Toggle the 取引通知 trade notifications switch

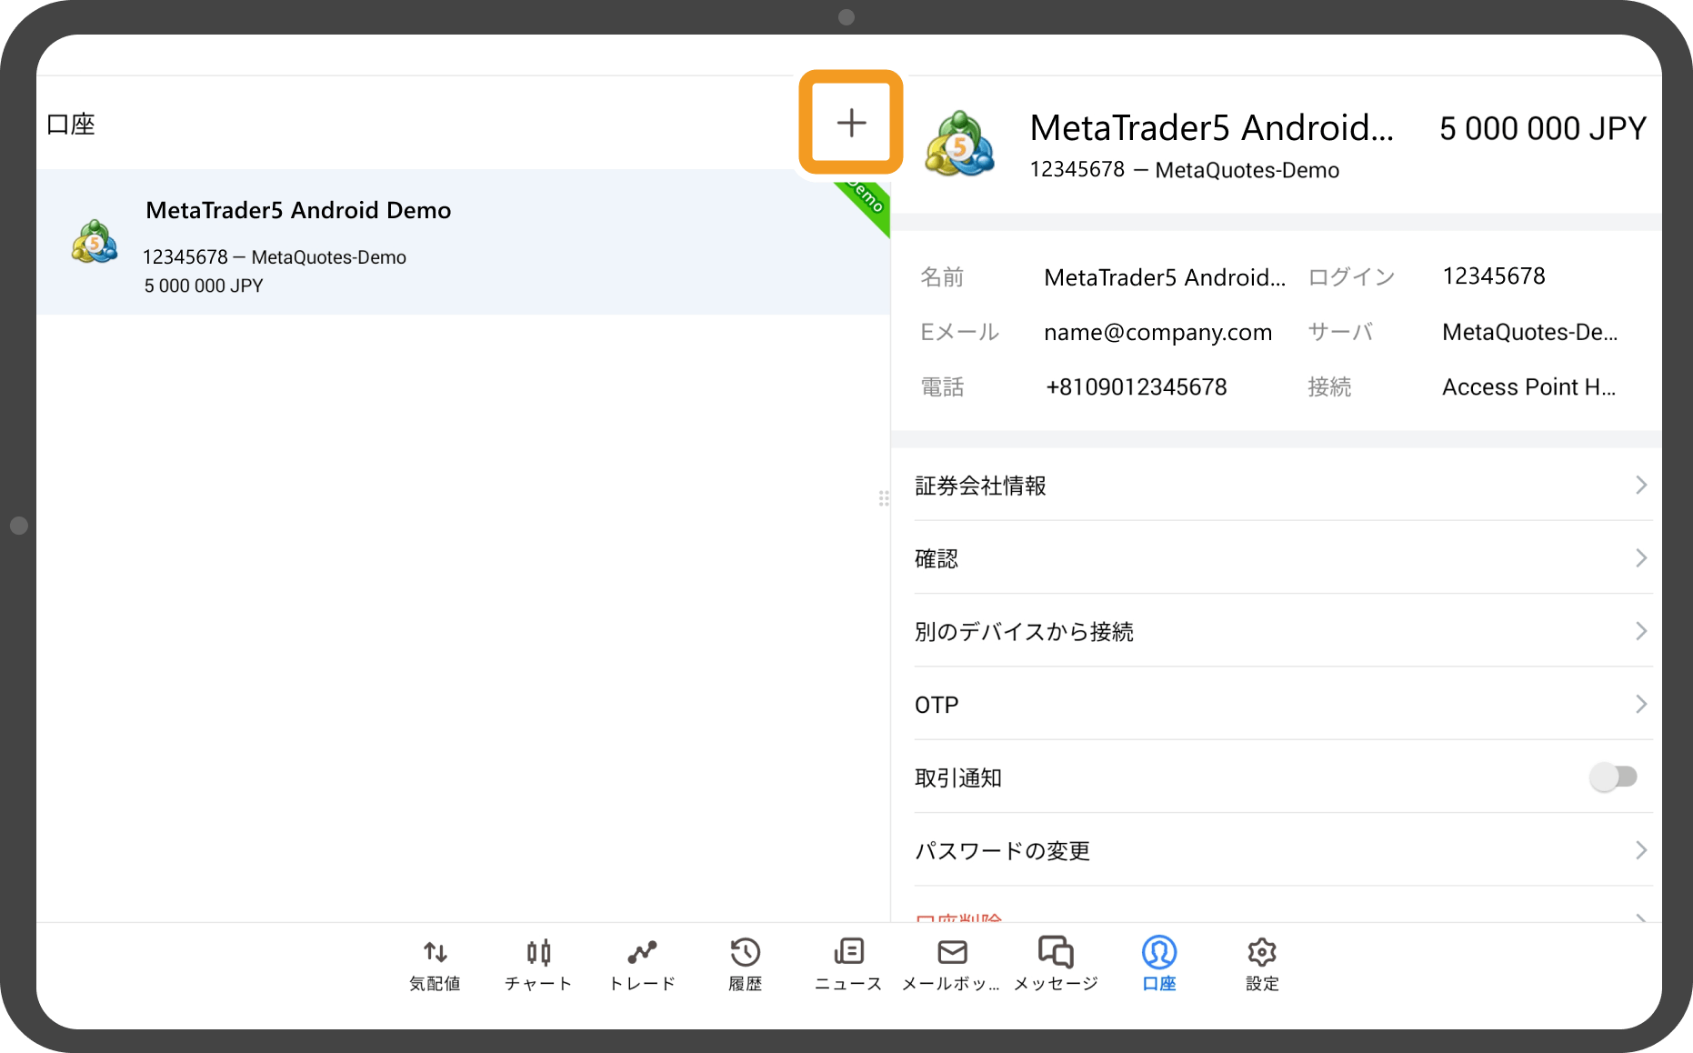click(1614, 777)
